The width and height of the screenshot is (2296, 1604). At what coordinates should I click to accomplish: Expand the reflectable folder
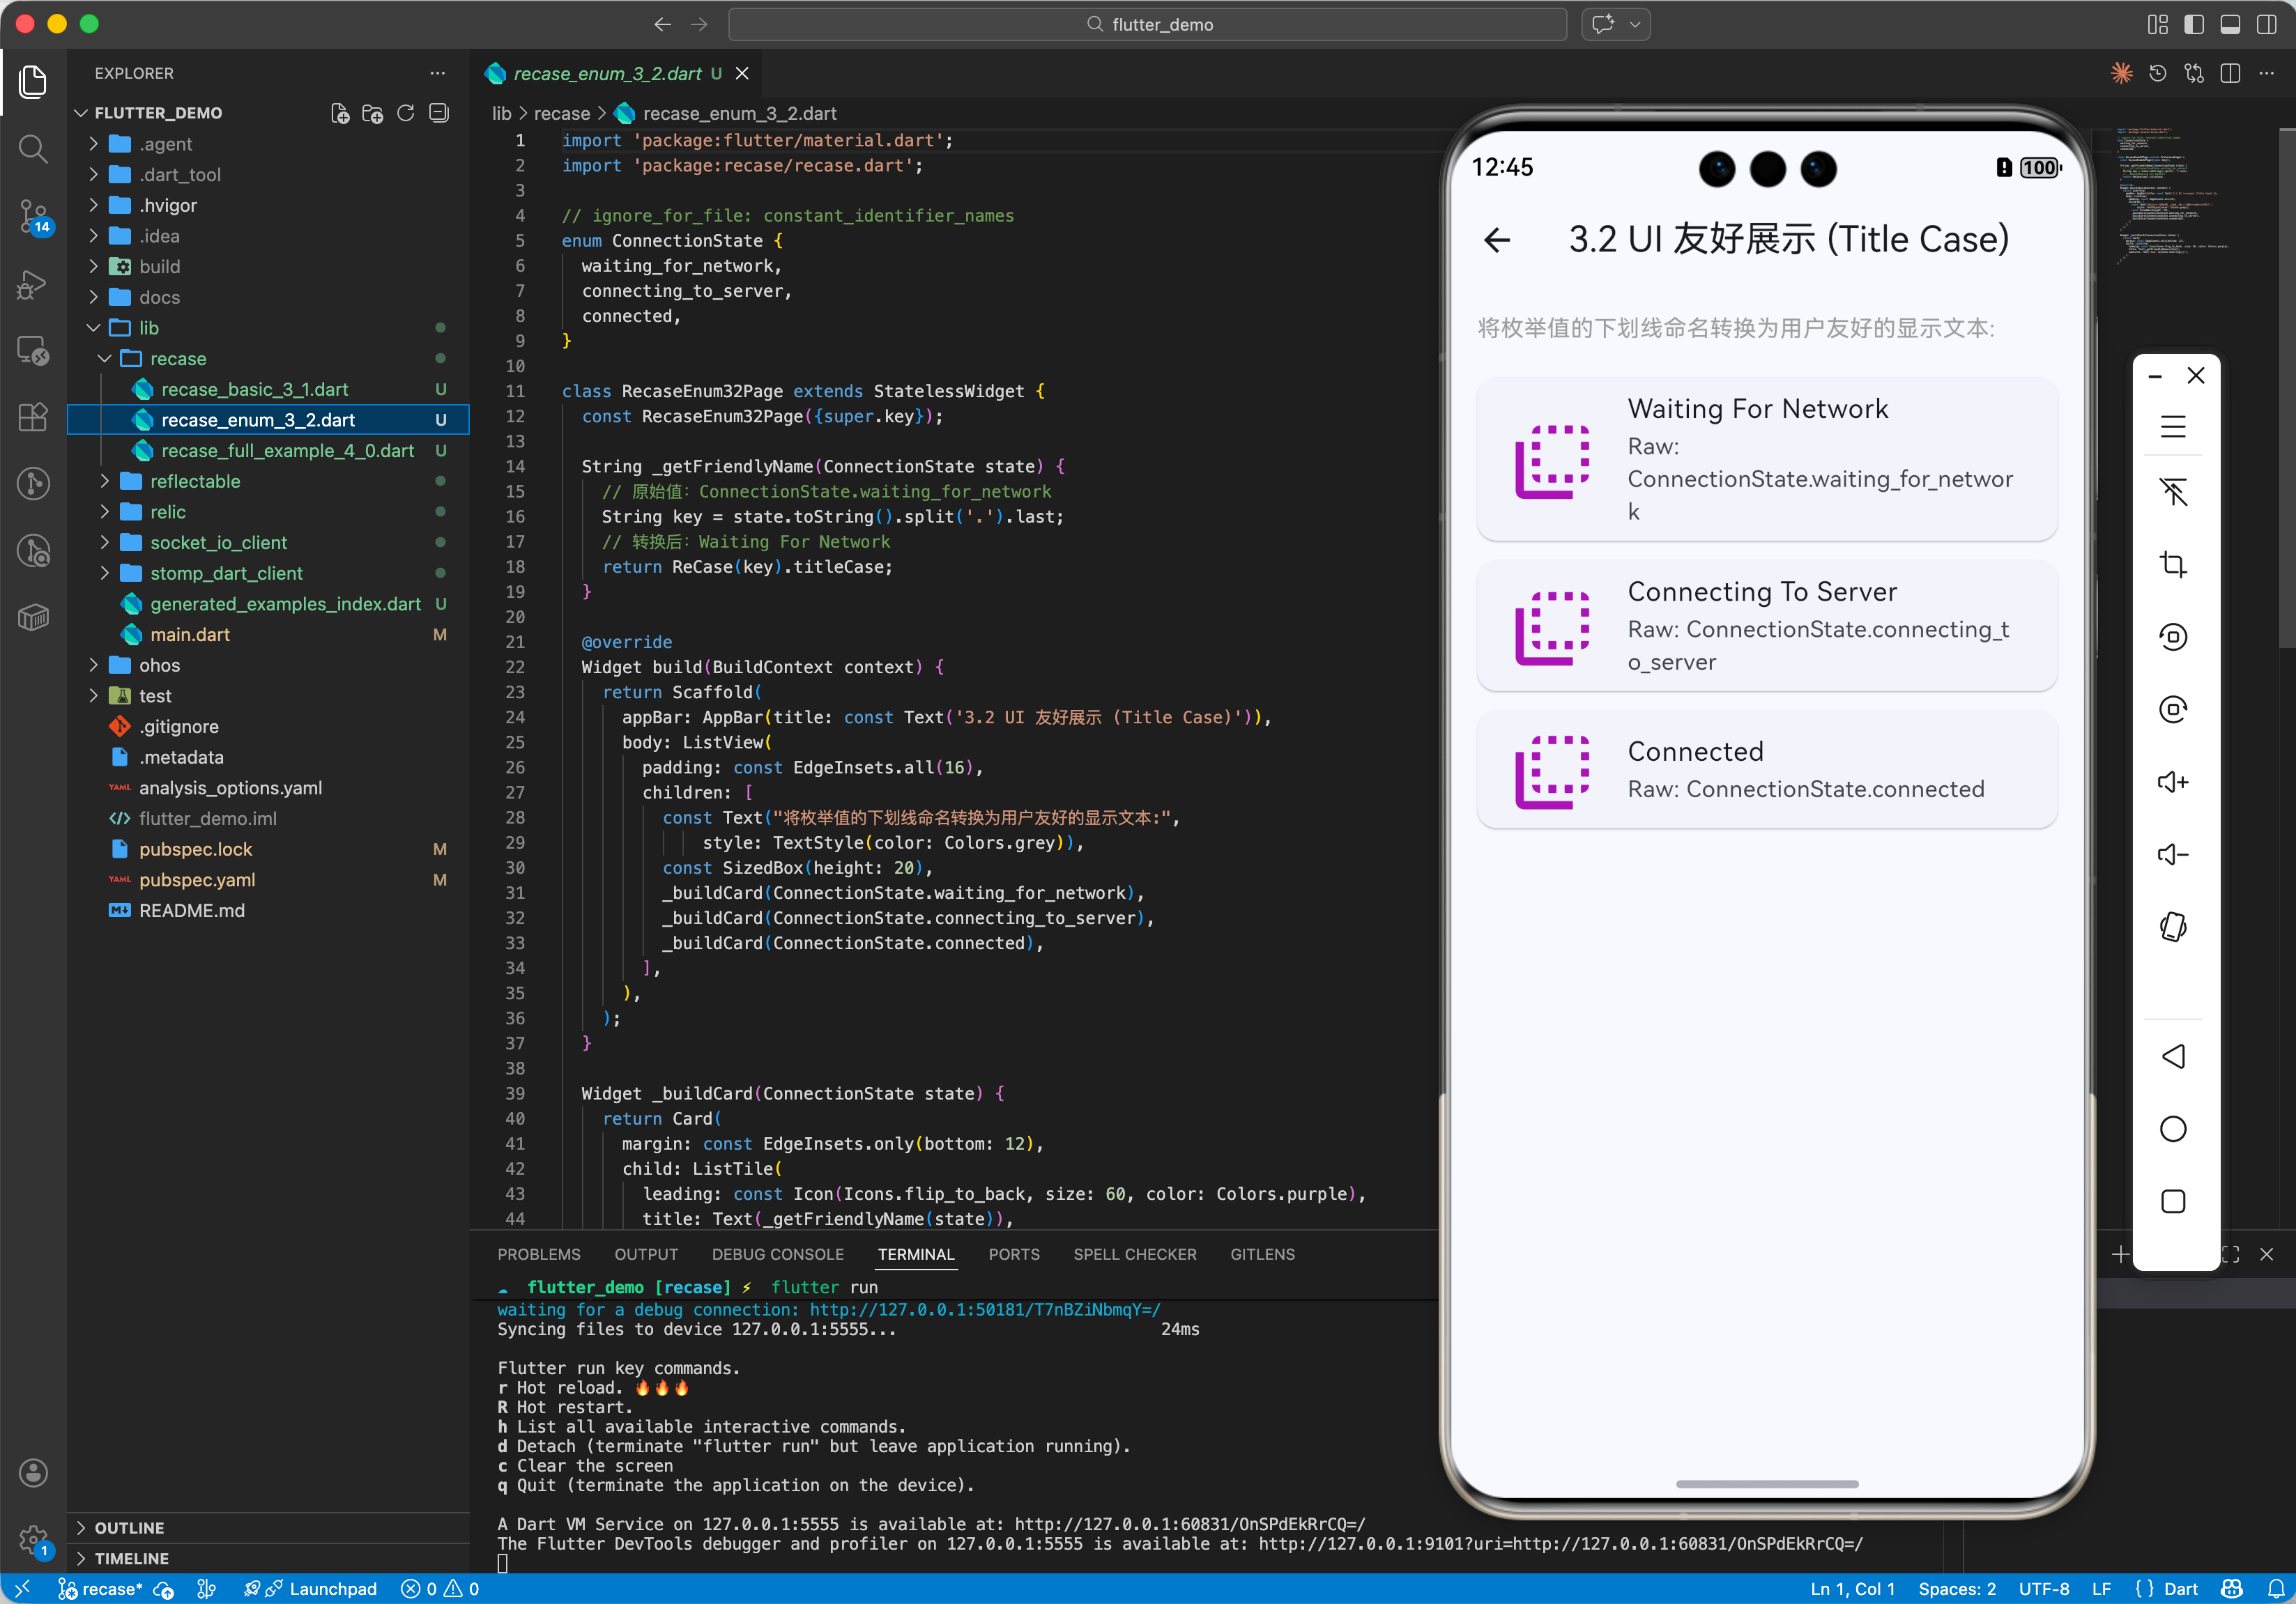(195, 481)
